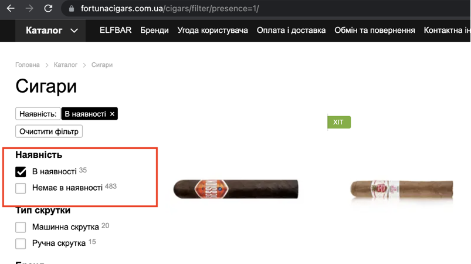Click the green ХІТ badge
The image size is (471, 264).
(339, 122)
